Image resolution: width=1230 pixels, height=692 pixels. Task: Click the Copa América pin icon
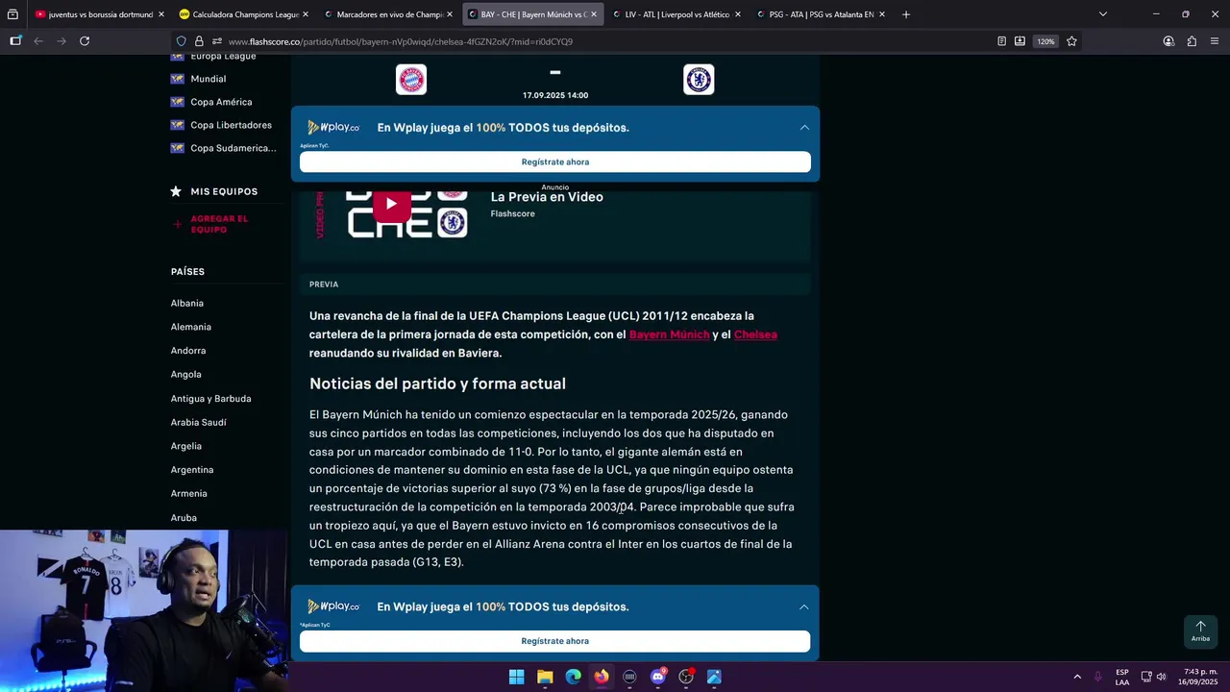point(177,102)
